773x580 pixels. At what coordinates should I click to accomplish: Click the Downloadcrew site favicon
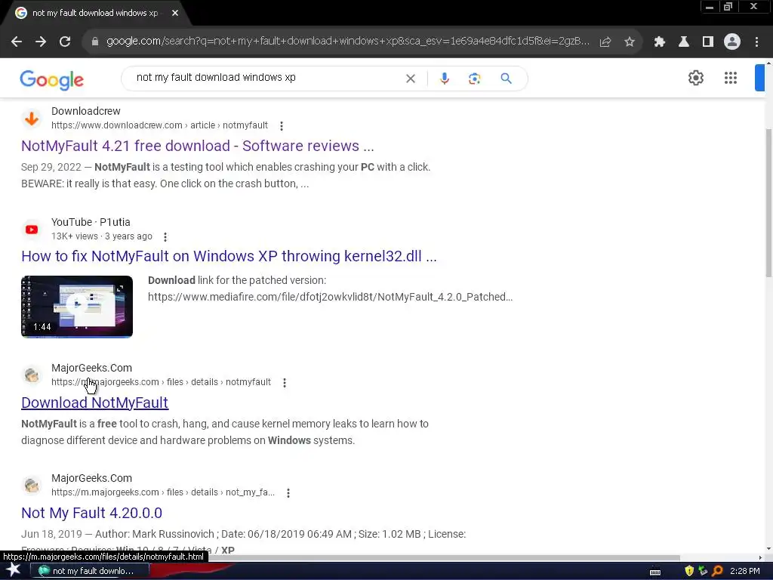coord(32,119)
